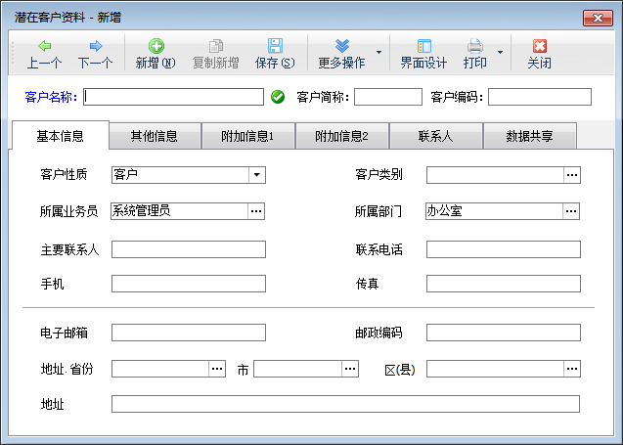Open the dropdown arrow next to 打印
Viewport: 623px width, 445px height.
(x=500, y=53)
